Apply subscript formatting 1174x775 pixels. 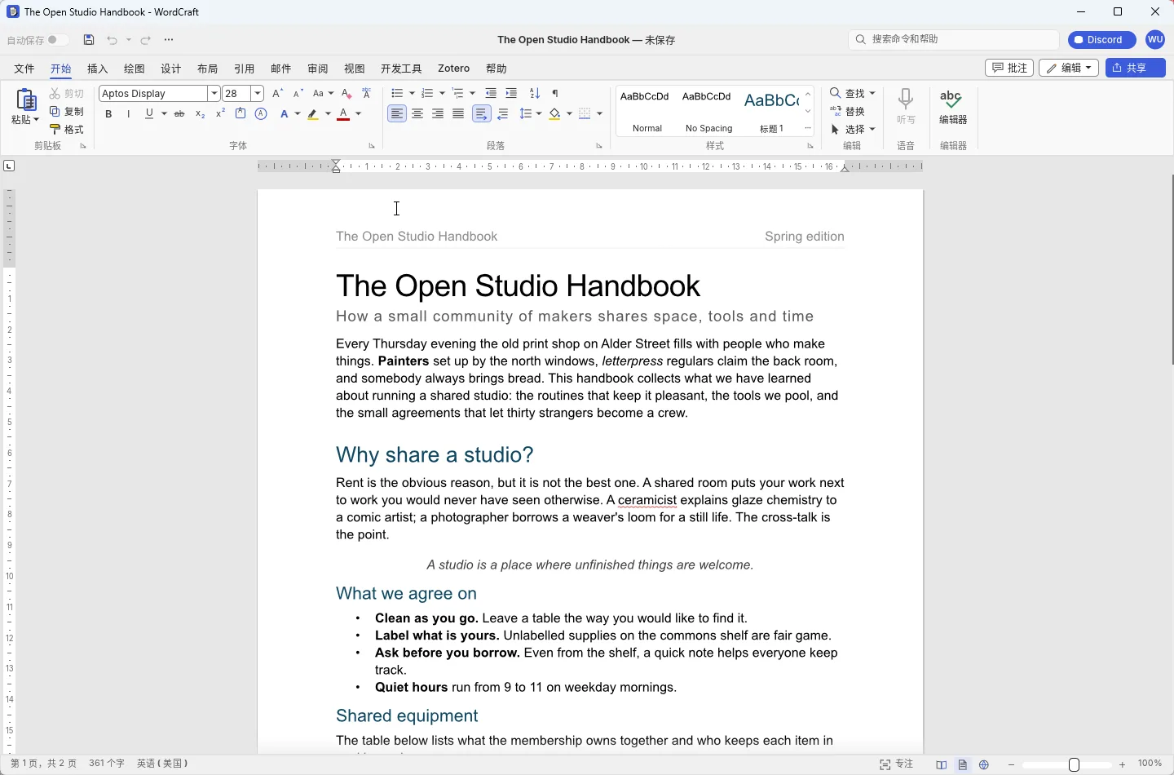(x=201, y=114)
